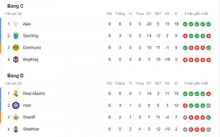Click the Bảng C group heading
Screen dimensions: 220x137
click(15, 6)
